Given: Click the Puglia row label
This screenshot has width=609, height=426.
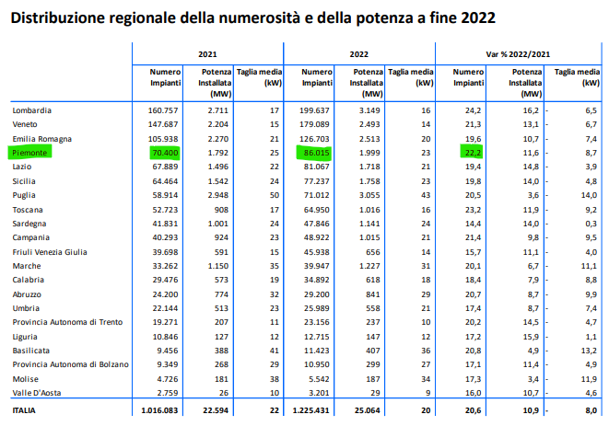Looking at the screenshot, I should click(x=24, y=195).
